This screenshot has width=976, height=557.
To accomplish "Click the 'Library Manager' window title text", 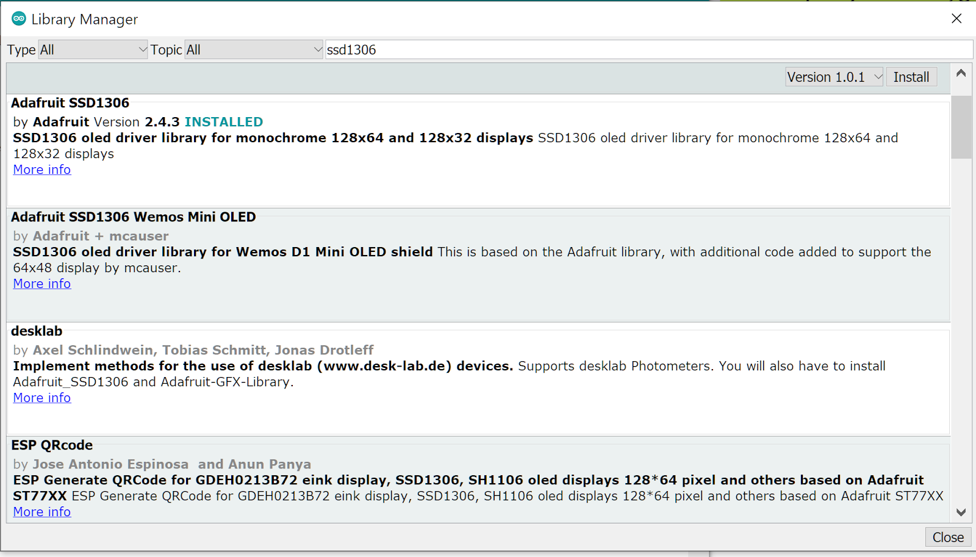I will (85, 20).
